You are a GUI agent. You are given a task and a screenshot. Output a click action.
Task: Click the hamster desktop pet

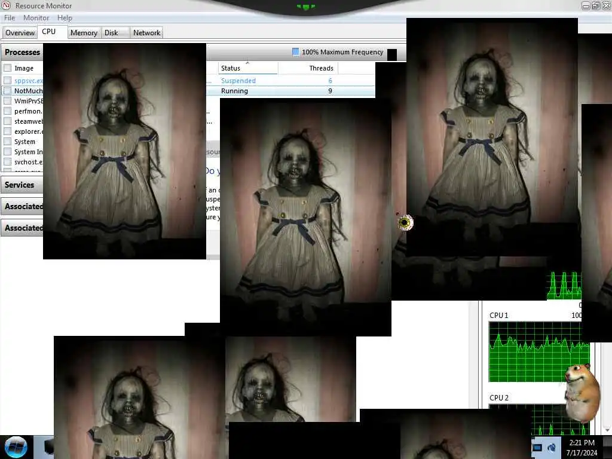[582, 393]
